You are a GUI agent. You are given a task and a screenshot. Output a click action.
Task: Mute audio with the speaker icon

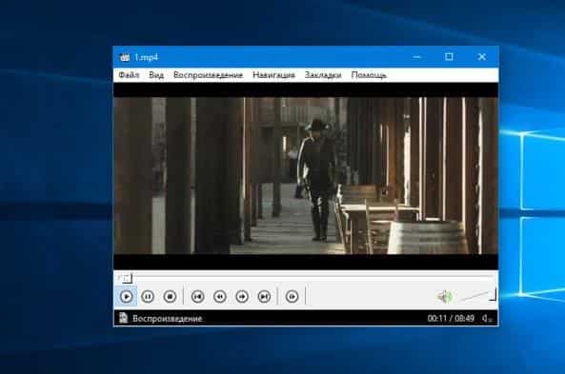click(445, 297)
